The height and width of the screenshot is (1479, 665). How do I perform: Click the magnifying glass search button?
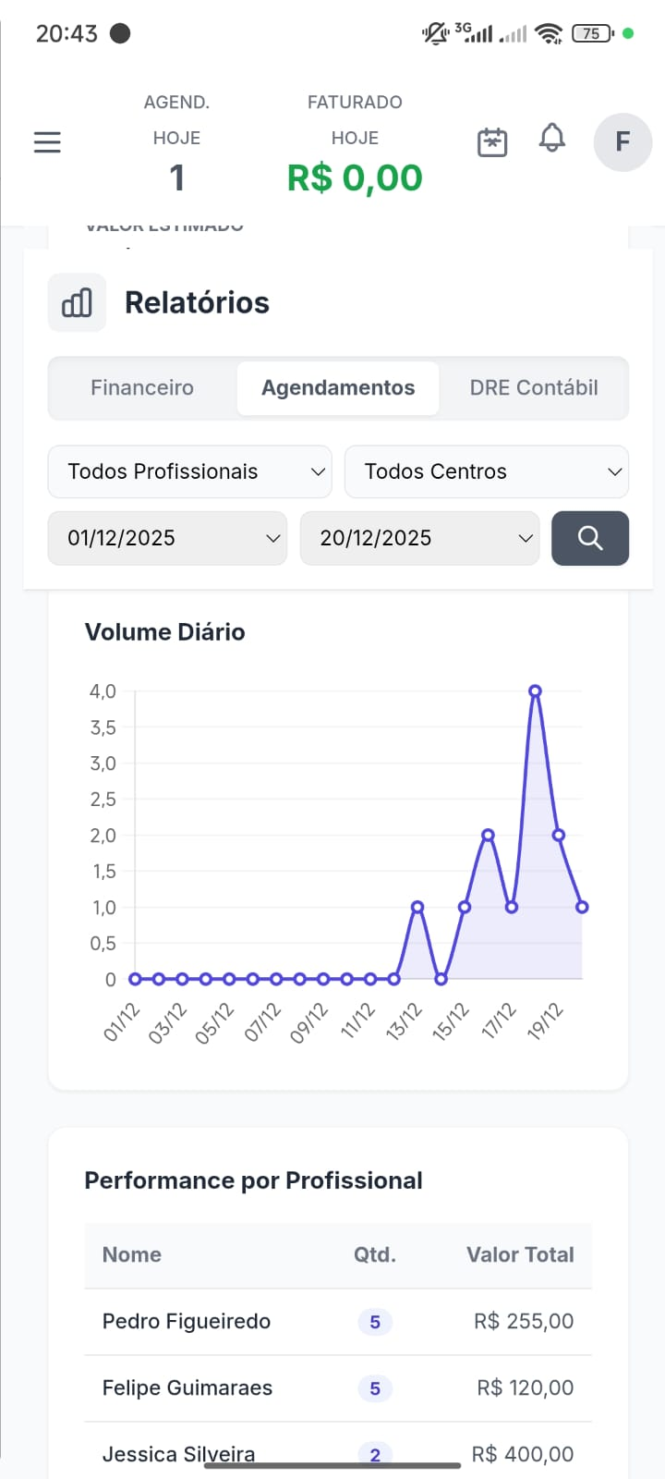(590, 538)
